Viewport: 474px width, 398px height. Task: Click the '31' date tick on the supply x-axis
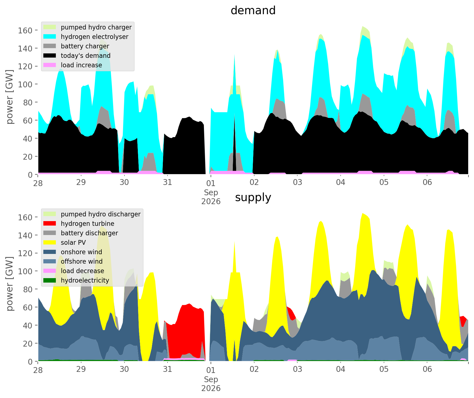168,369
